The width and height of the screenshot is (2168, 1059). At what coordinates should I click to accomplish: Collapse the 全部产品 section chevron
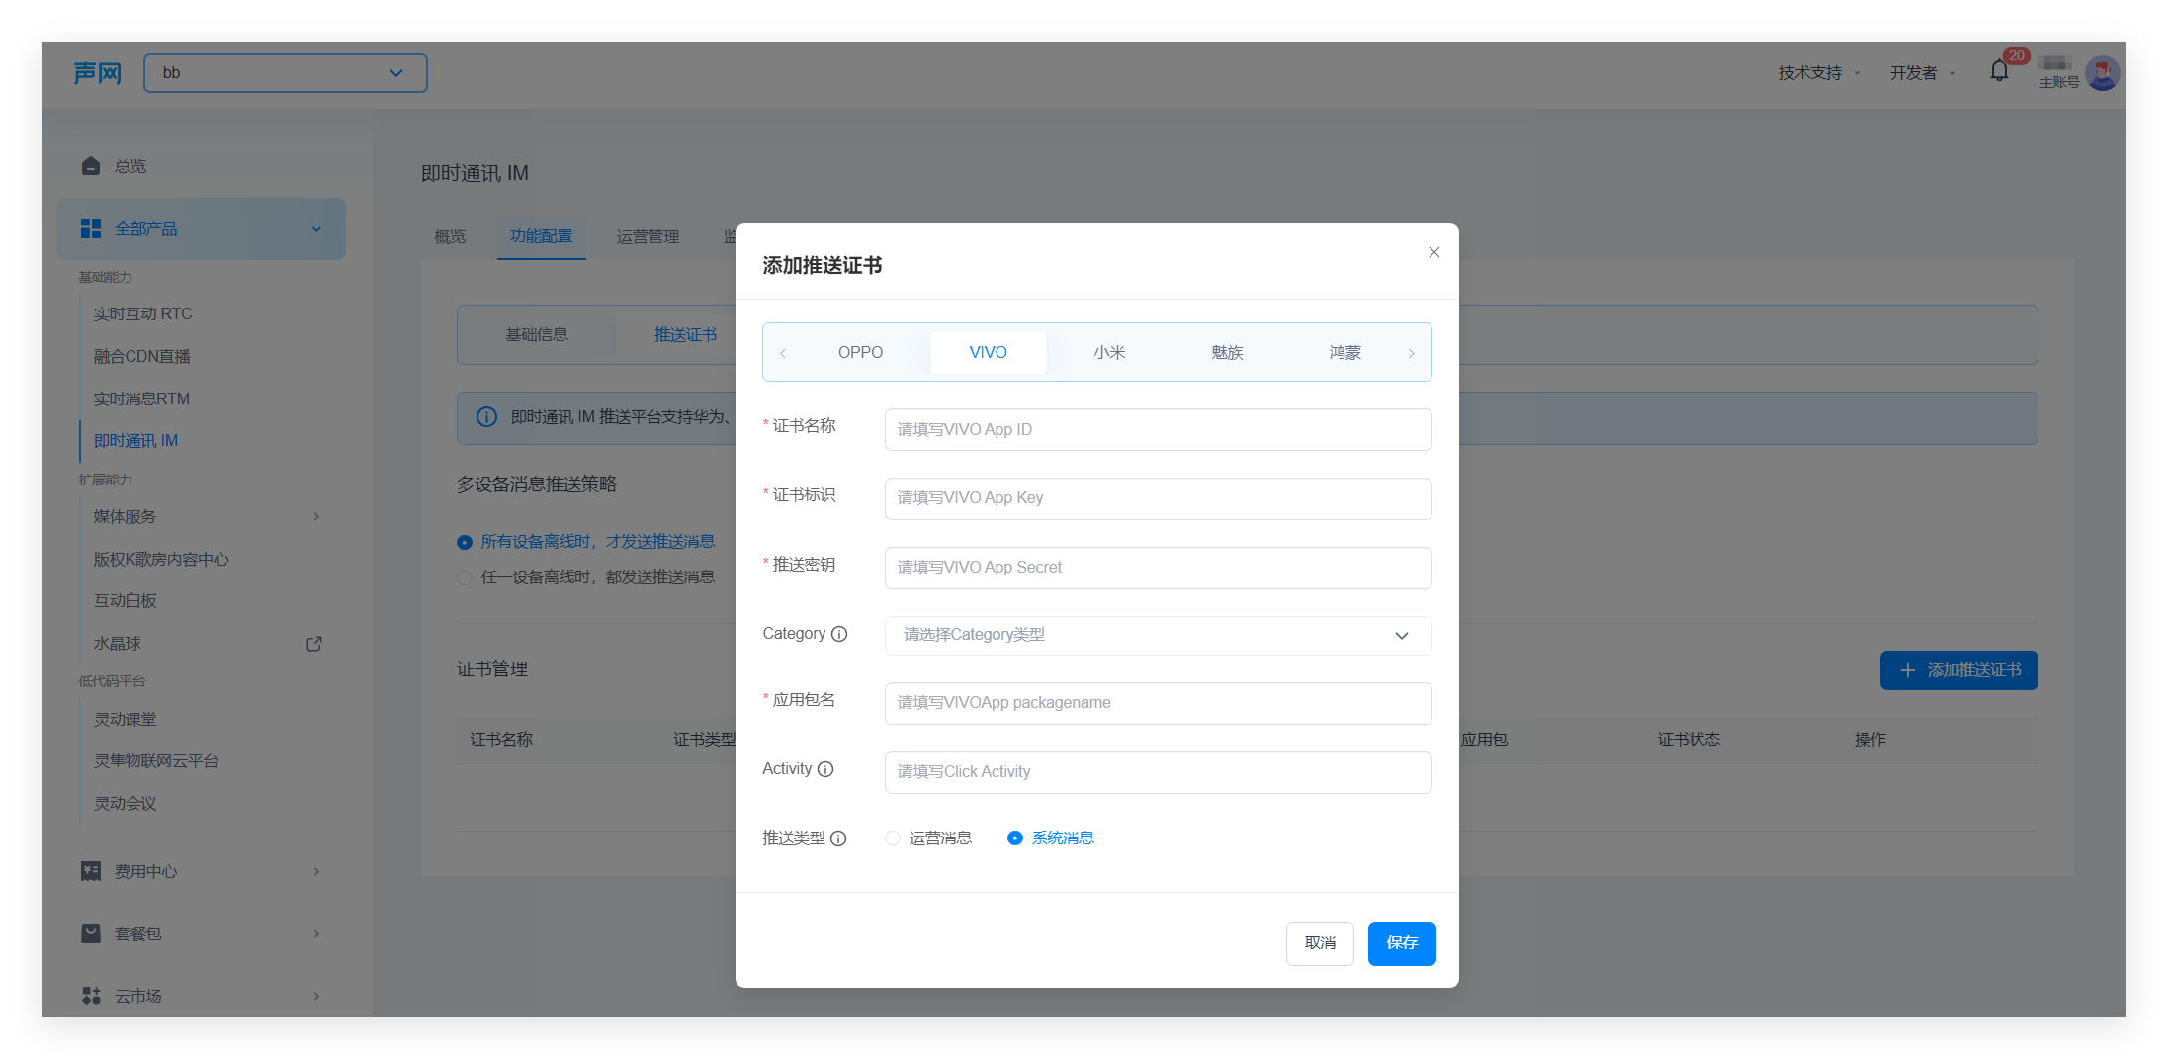pyautogui.click(x=316, y=229)
